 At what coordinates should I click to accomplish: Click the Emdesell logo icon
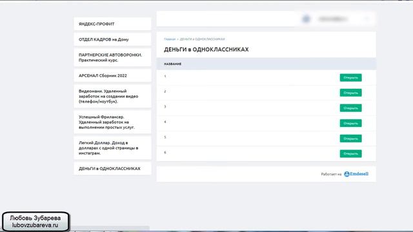347,174
